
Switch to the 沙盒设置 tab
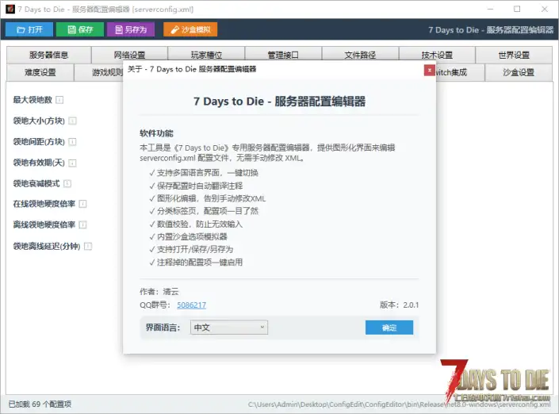coord(519,72)
